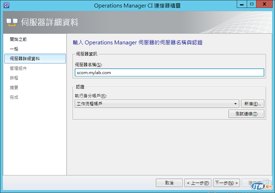This screenshot has height=193, width=275.
Task: Go back with the 上一步(P) button
Action: tap(198, 183)
